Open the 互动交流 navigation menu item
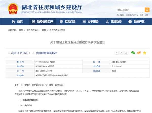 coord(70,22)
